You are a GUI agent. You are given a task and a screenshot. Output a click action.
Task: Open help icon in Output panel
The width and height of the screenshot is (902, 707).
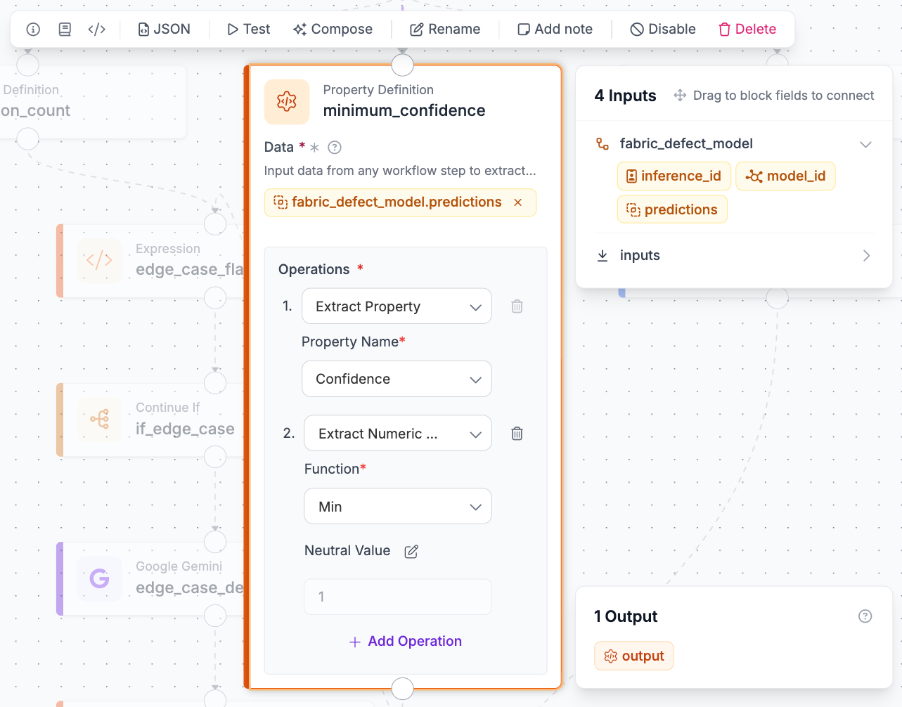coord(865,616)
